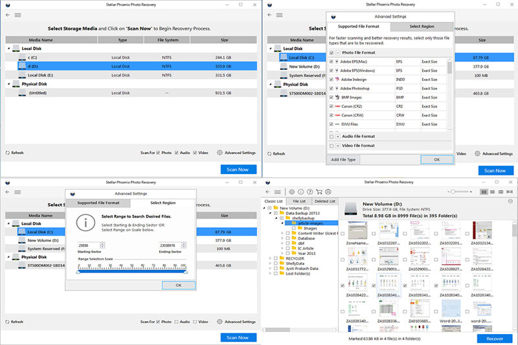Uncheck the Adobe Photoshop PSD checkbox
518x345 pixels.
pyautogui.click(x=332, y=89)
